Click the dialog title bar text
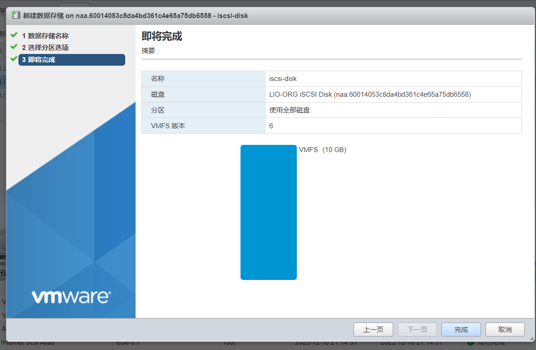 pos(135,16)
